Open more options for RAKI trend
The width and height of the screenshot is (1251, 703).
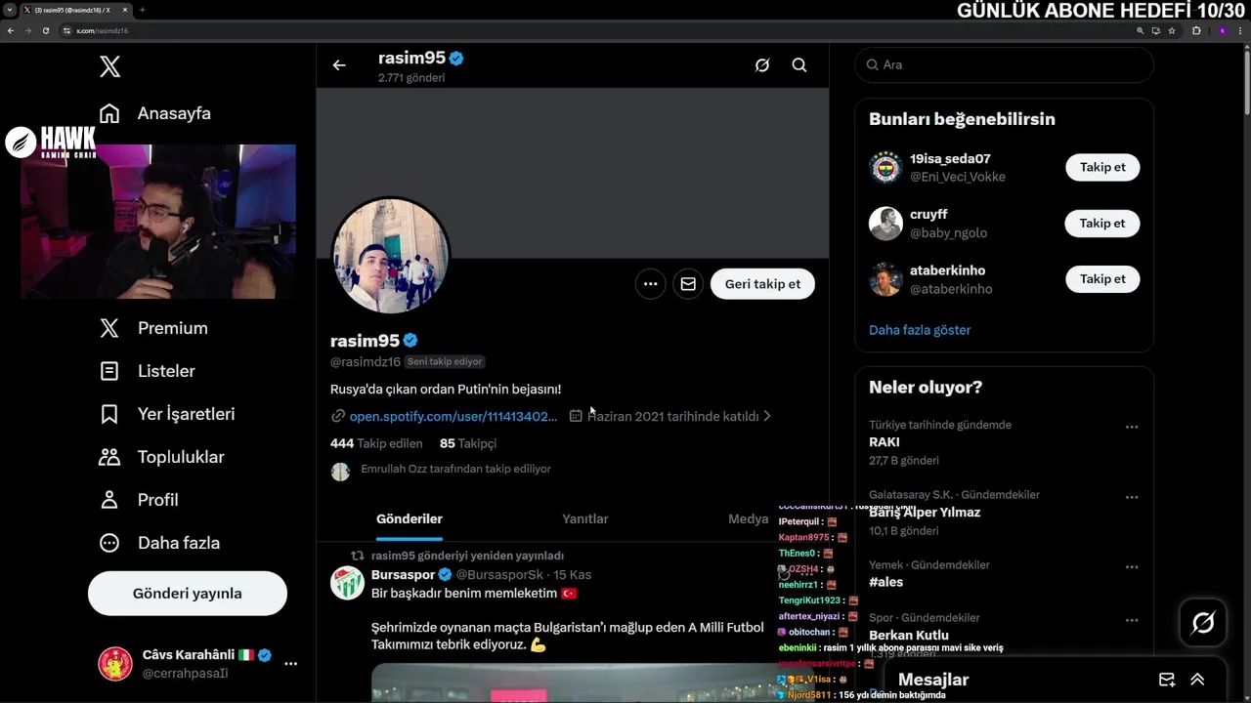(x=1132, y=427)
